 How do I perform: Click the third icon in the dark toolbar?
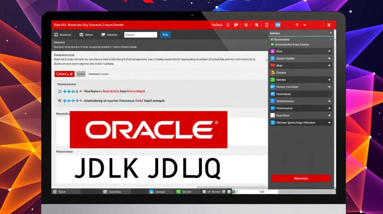click(103, 35)
